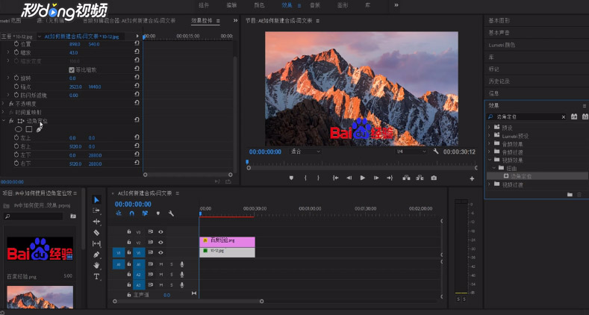Click the ellipse mask icon under 边角定位

[19, 129]
